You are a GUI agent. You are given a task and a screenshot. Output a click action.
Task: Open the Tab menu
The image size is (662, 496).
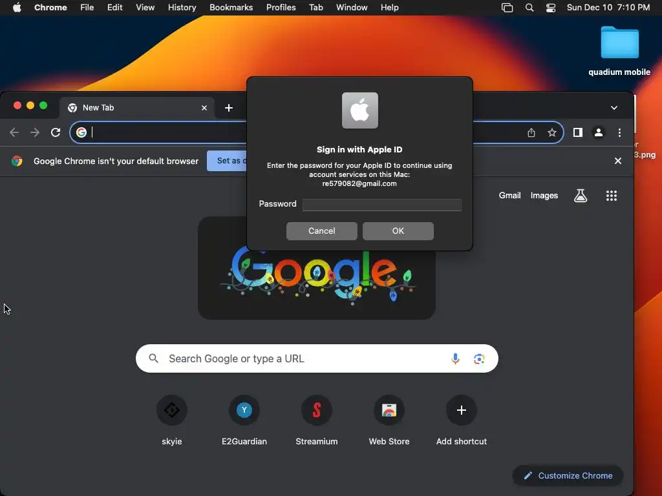pyautogui.click(x=315, y=8)
